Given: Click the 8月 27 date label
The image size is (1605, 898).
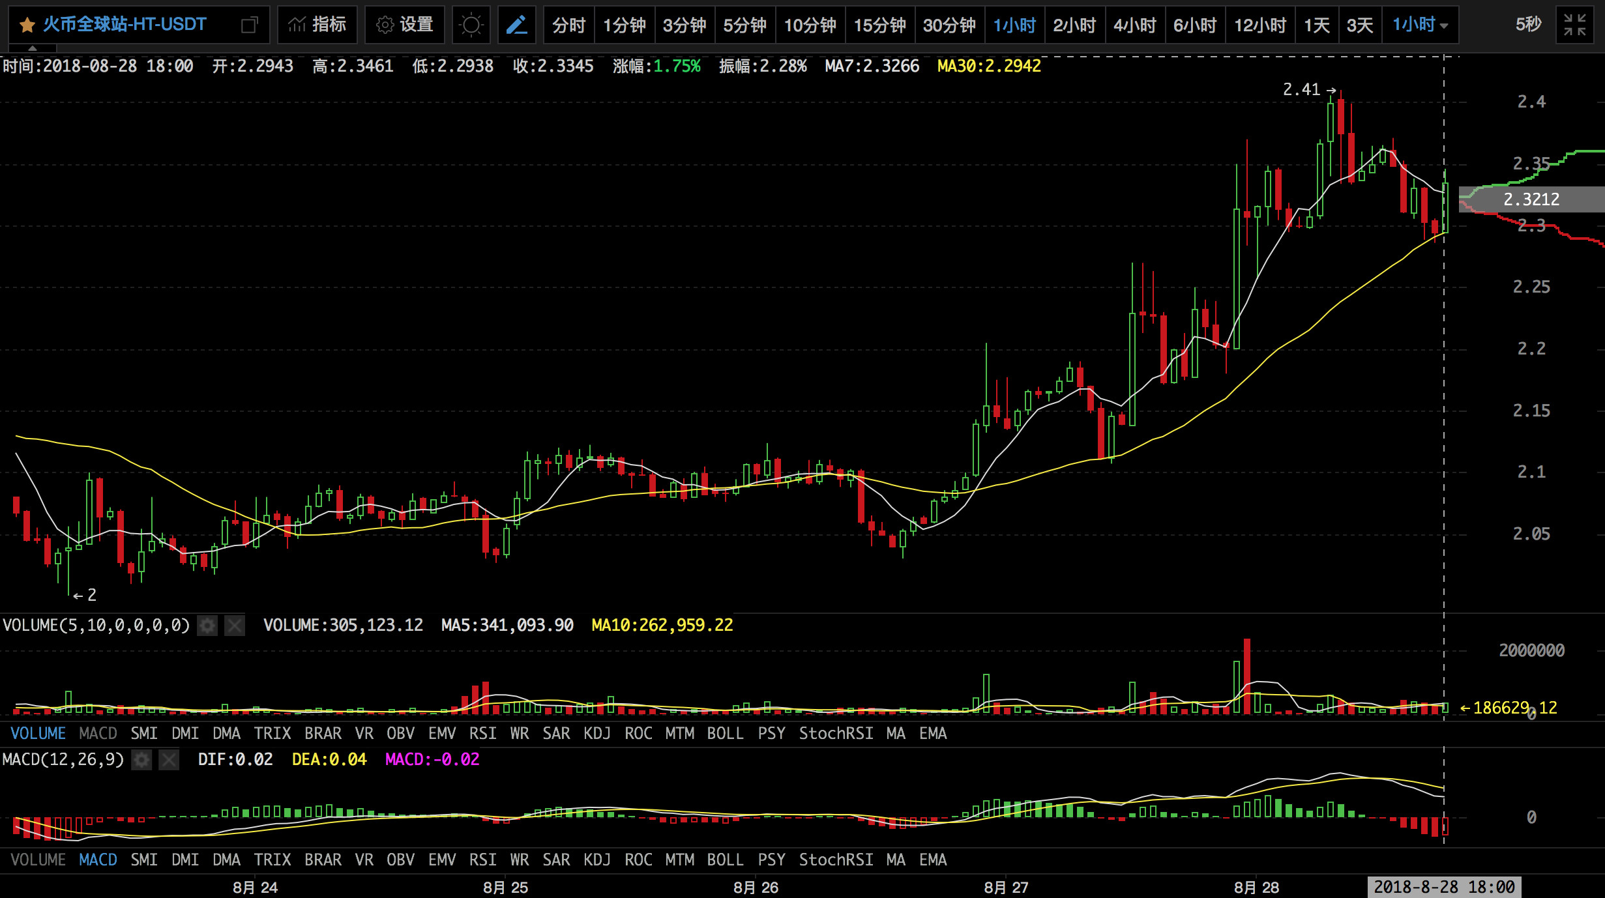Looking at the screenshot, I should tap(1006, 888).
